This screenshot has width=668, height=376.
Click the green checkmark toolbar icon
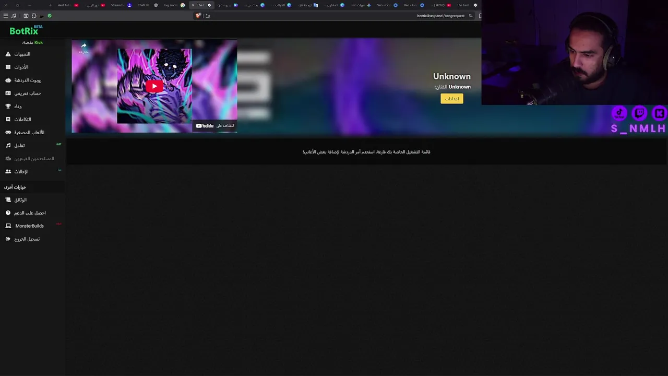[x=50, y=16]
